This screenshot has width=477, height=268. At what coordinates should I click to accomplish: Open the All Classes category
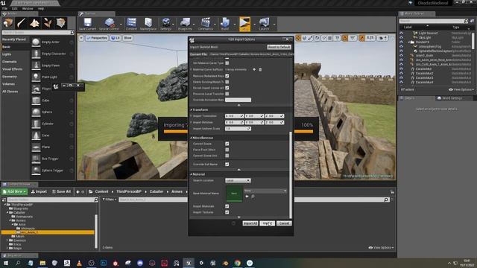click(x=10, y=92)
